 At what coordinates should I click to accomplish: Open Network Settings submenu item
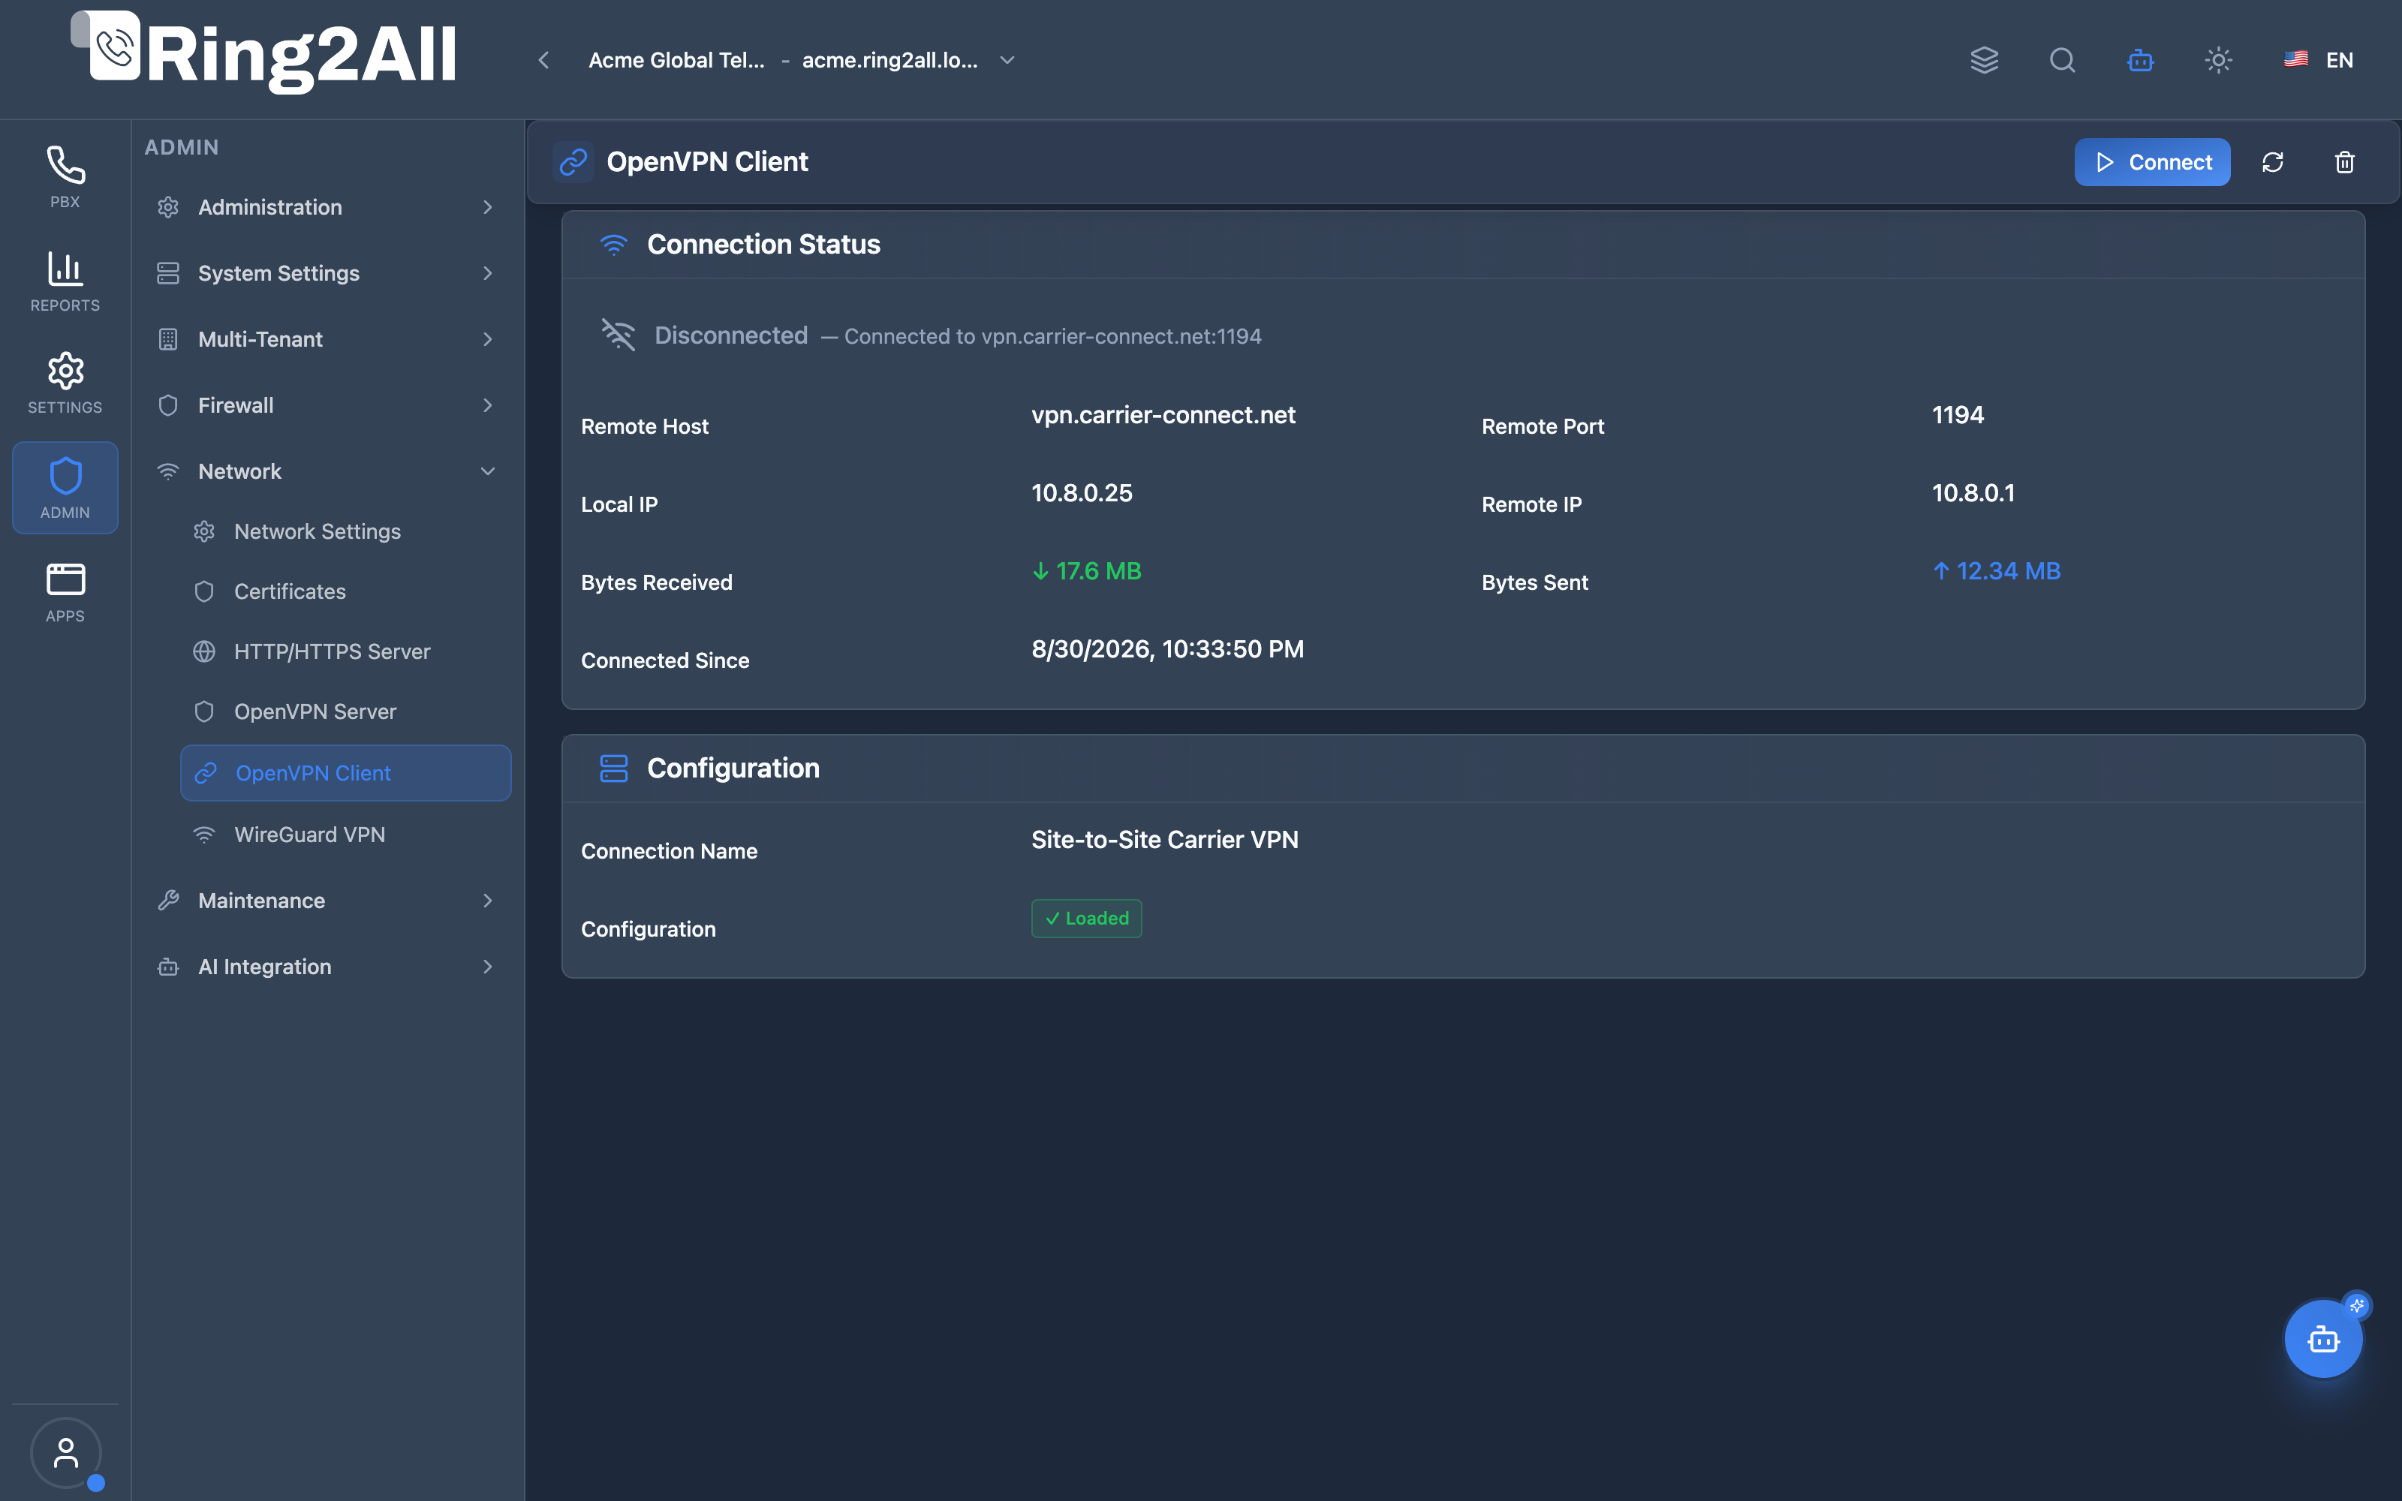(345, 531)
